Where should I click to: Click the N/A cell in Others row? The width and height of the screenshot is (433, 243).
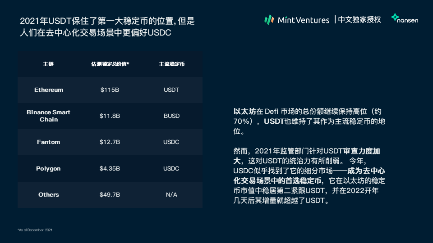click(x=171, y=194)
